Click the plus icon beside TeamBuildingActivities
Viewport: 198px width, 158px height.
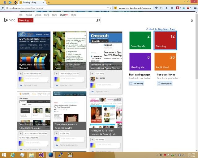pyautogui.click(x=56, y=73)
